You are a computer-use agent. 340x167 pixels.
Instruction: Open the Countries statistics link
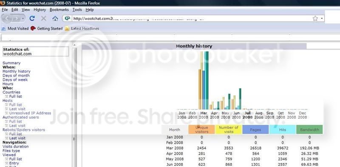coord(11,92)
